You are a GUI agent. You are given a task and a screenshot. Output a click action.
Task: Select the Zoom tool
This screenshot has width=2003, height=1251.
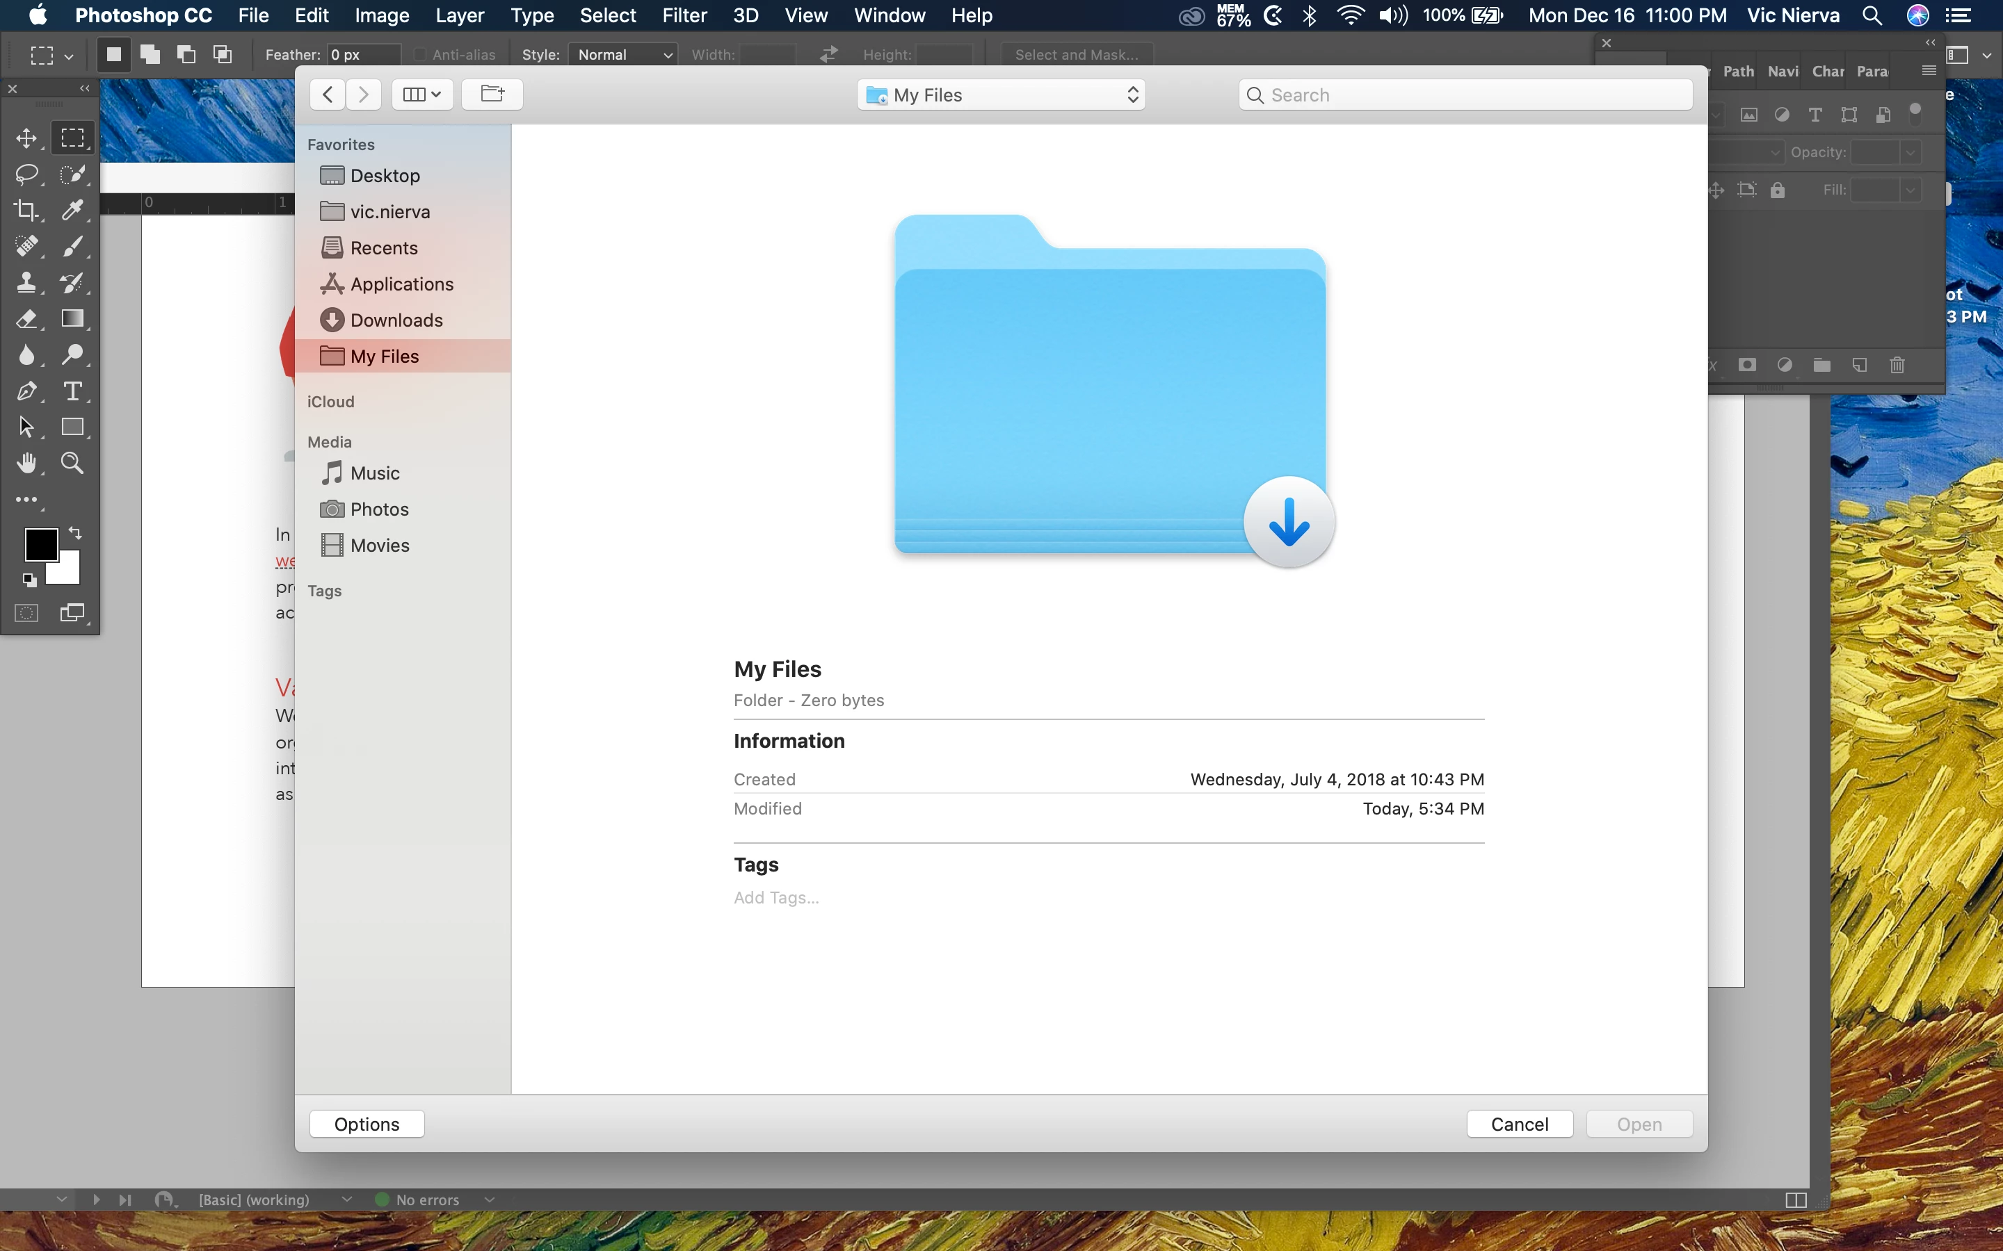pos(73,462)
